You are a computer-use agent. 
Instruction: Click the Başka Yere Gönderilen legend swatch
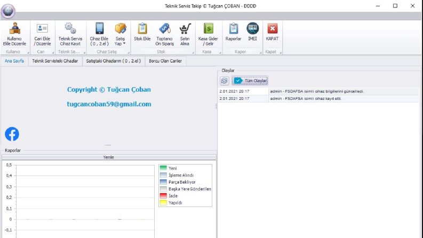[163, 189]
